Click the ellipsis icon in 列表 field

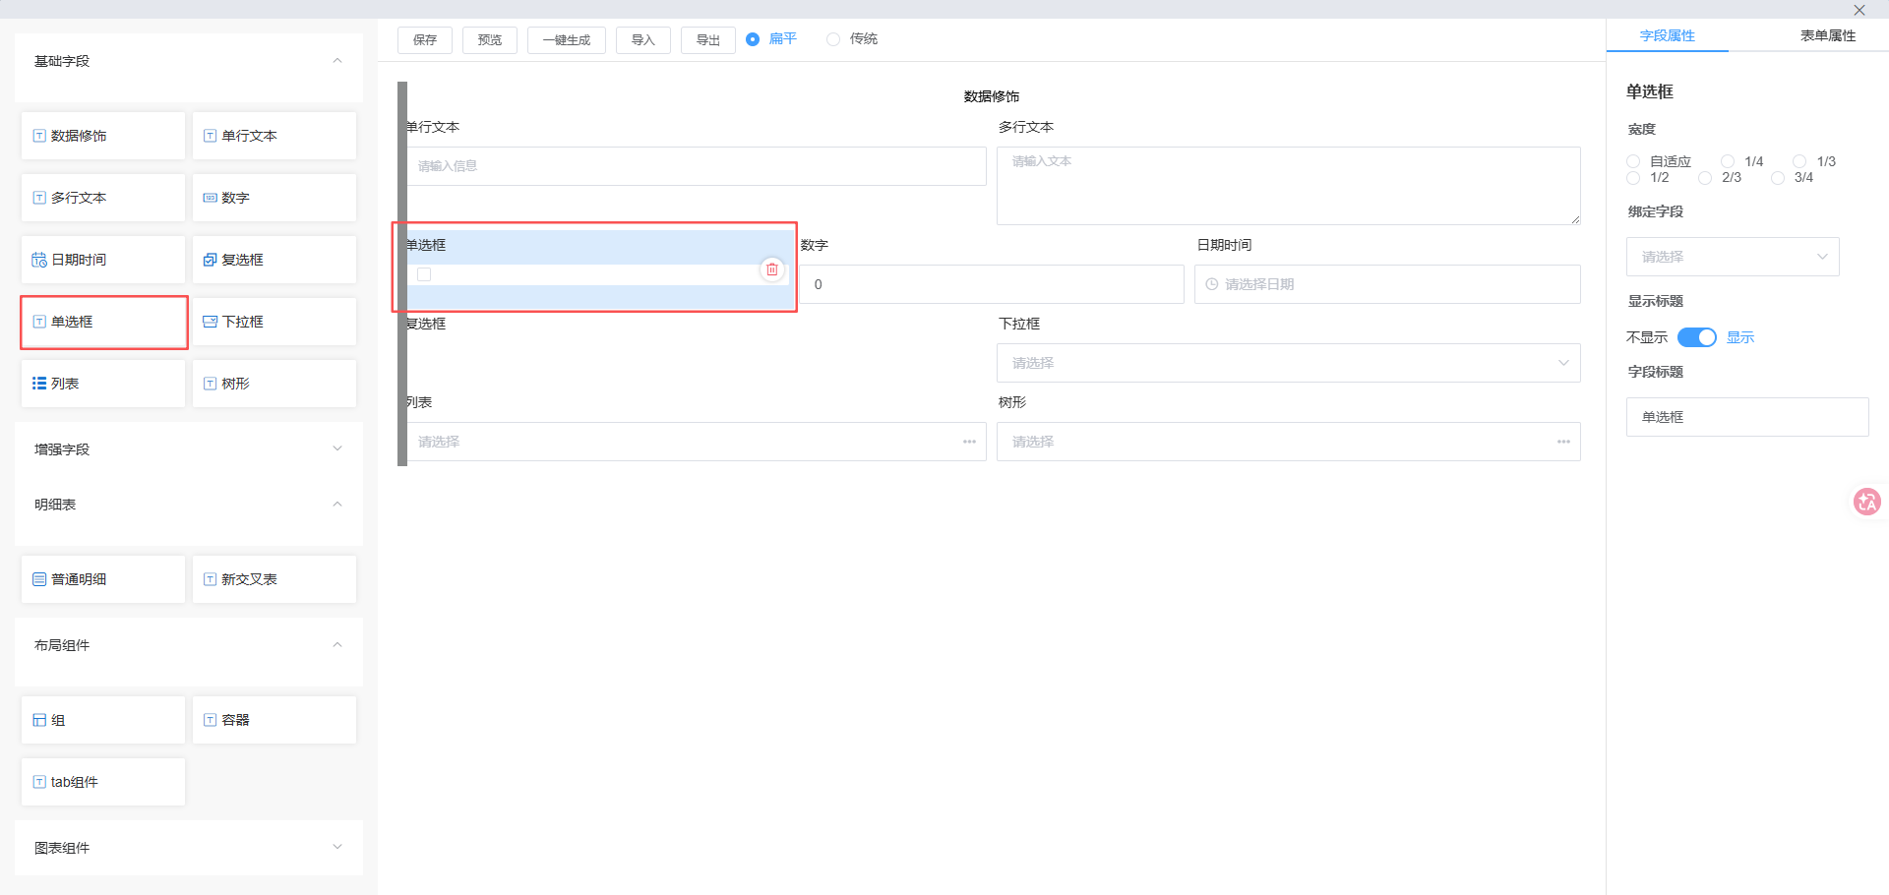(x=969, y=442)
